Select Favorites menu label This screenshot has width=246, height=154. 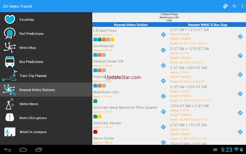click(x=27, y=20)
